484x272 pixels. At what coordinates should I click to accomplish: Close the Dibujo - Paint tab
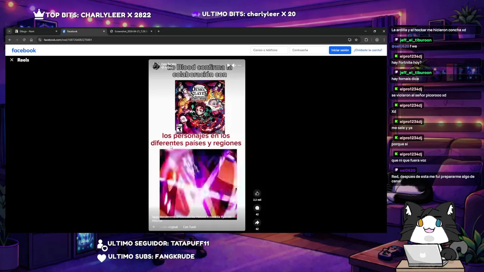click(x=56, y=31)
